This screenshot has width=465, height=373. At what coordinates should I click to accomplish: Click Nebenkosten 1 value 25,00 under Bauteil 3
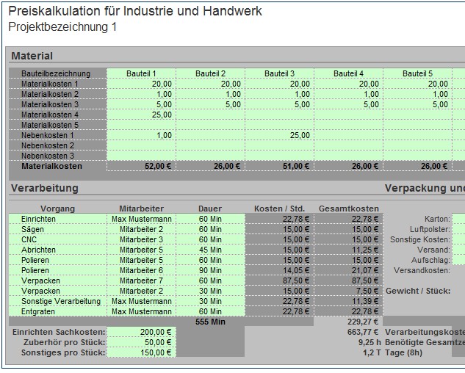click(x=279, y=135)
